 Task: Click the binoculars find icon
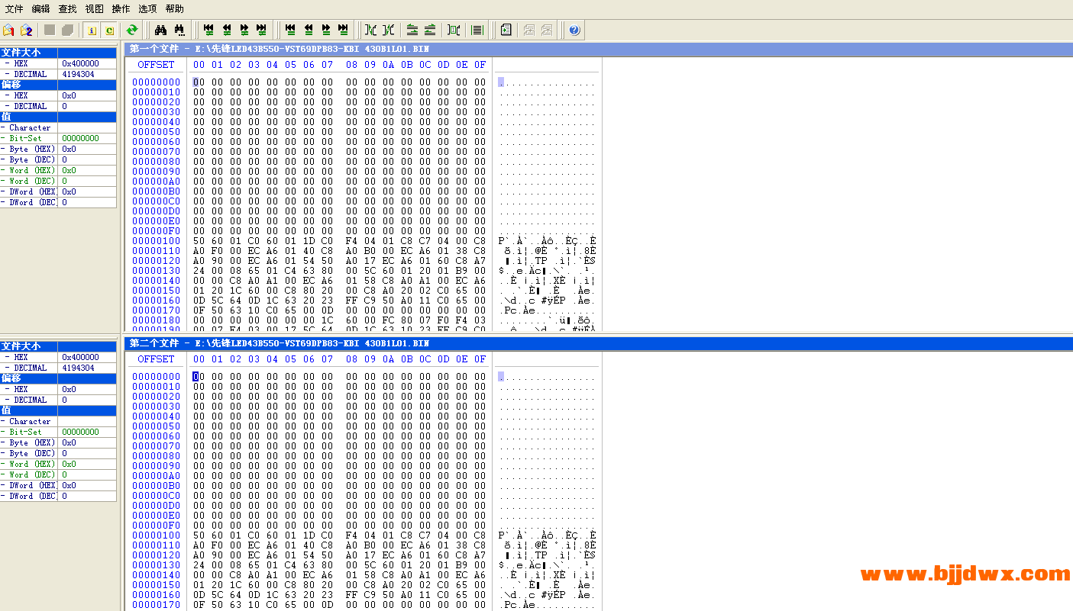[x=161, y=30]
